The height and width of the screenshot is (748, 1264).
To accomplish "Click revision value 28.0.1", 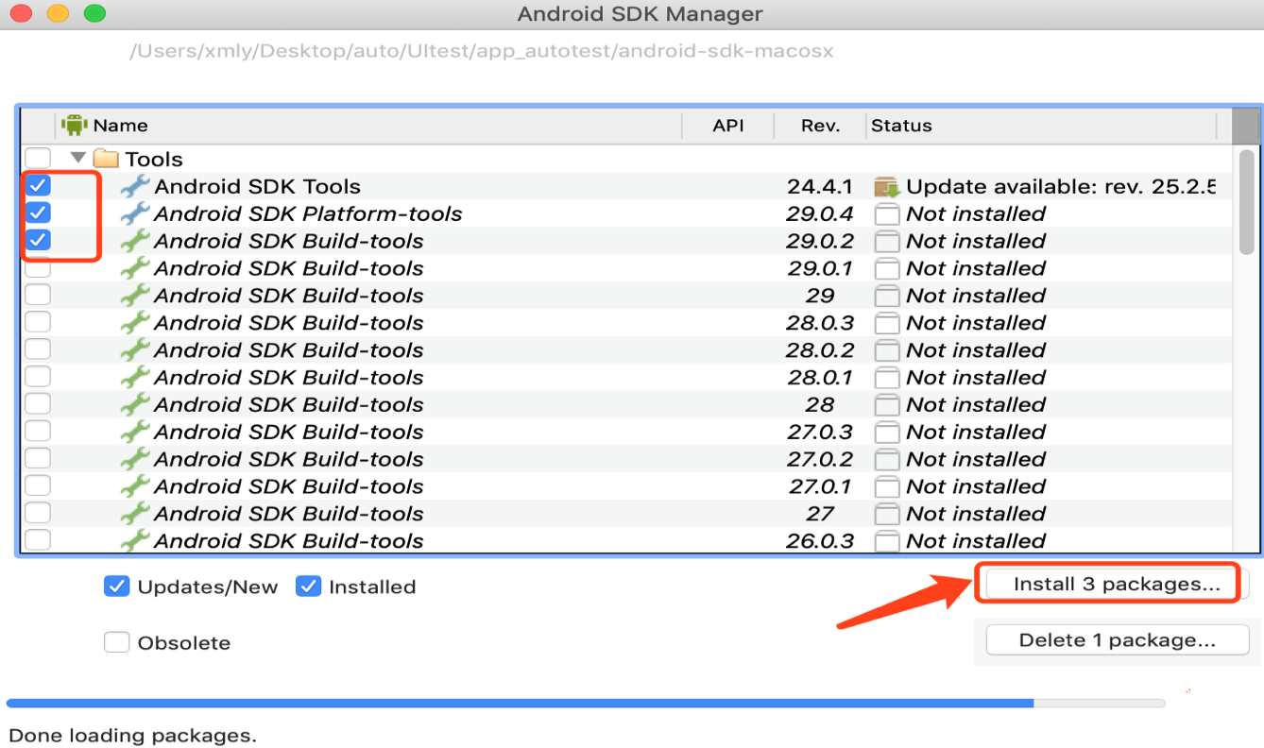I will click(819, 378).
